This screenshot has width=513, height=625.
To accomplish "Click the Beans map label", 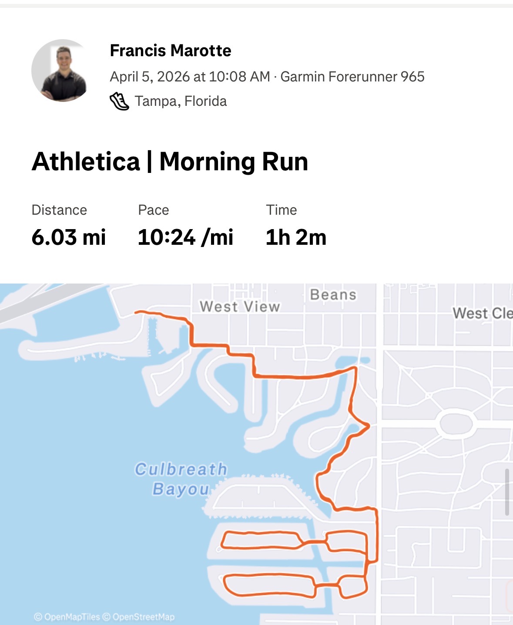I will click(x=333, y=295).
